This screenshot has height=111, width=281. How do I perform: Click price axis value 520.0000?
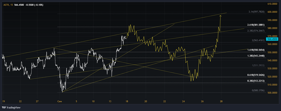pos(272,77)
